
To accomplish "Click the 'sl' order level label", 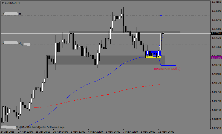I will click(20, 43).
